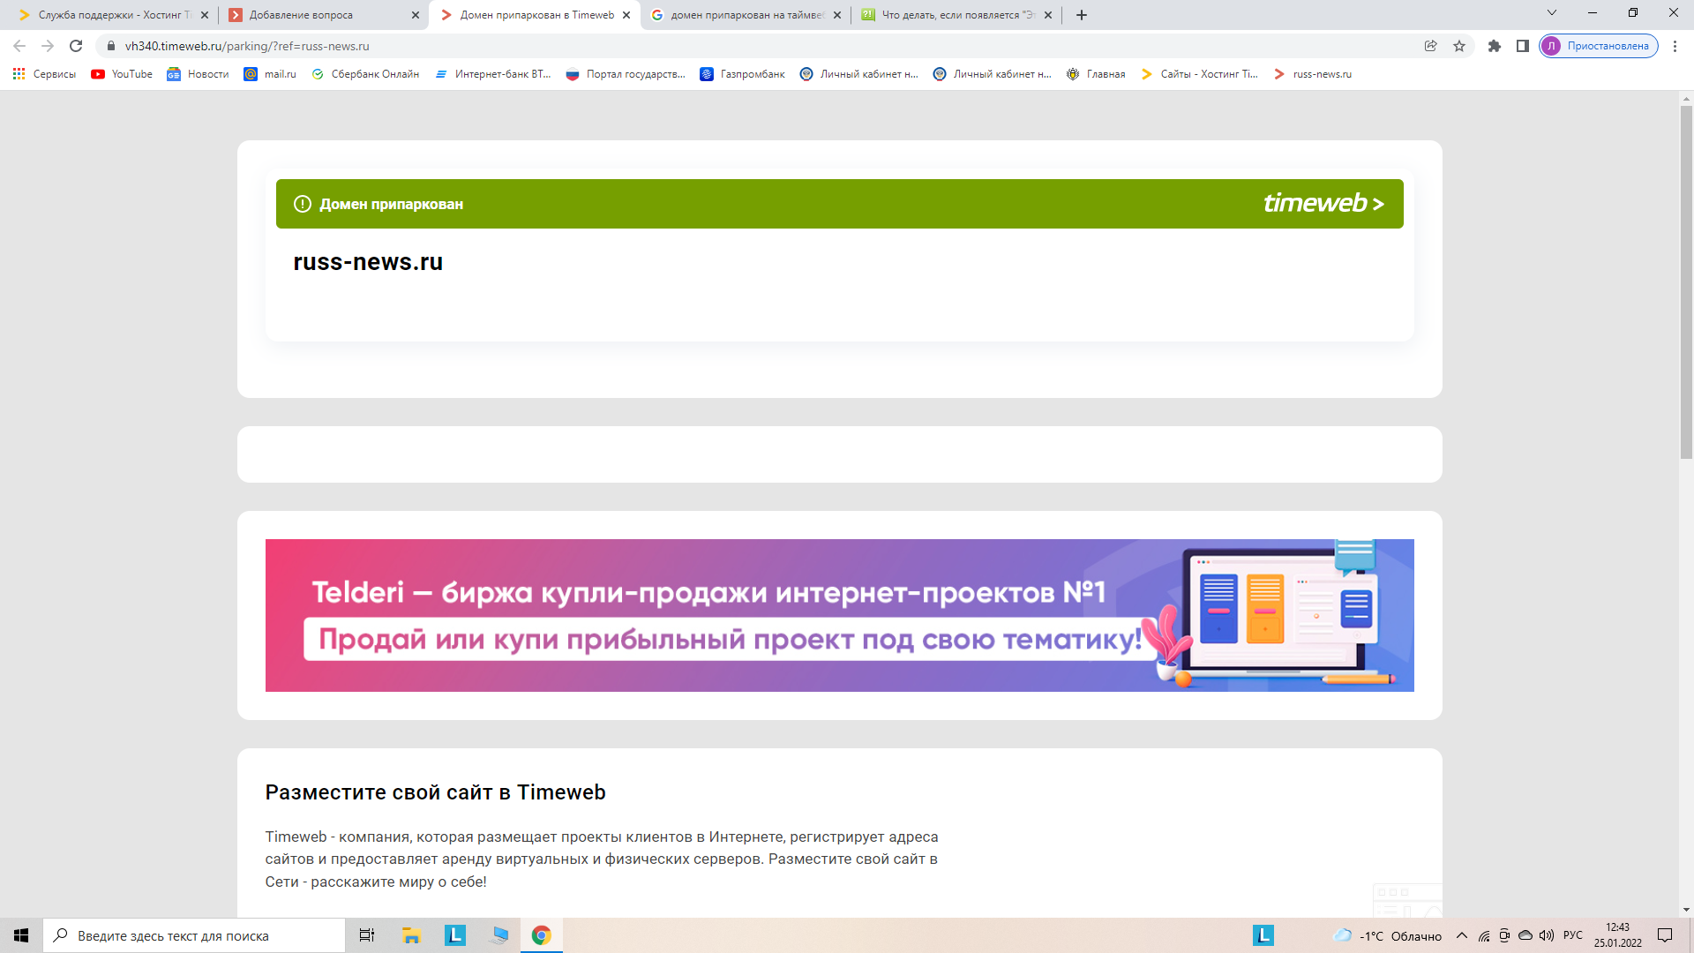Open the Chrome three-dot menu
The height and width of the screenshot is (953, 1694).
pyautogui.click(x=1675, y=46)
